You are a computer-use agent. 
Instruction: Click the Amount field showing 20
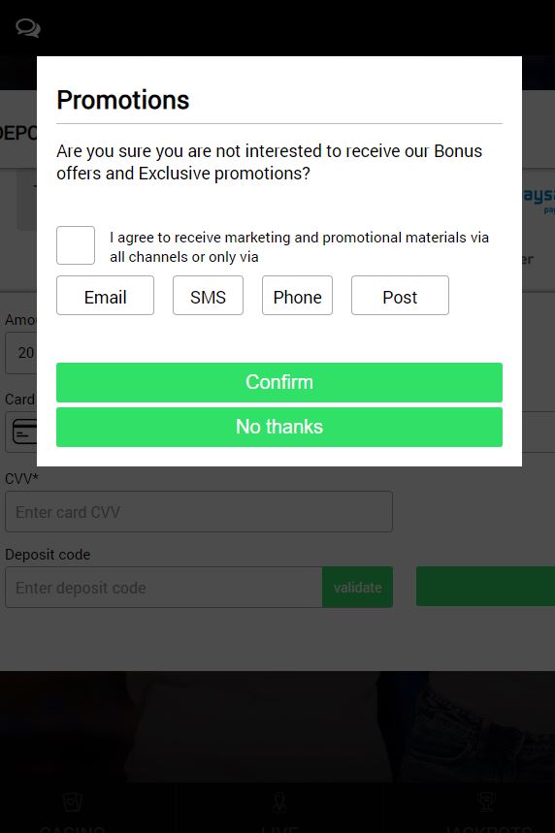tap(21, 353)
